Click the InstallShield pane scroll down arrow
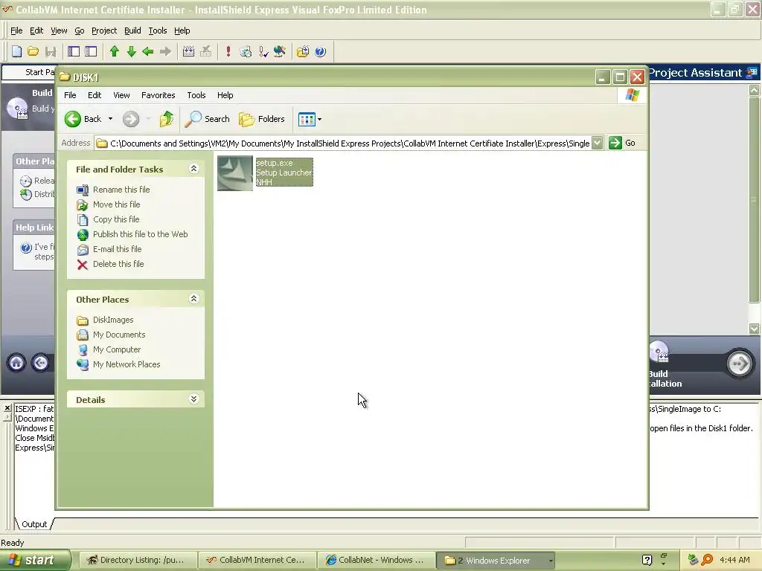Screen dimensions: 762x571 tap(754, 329)
